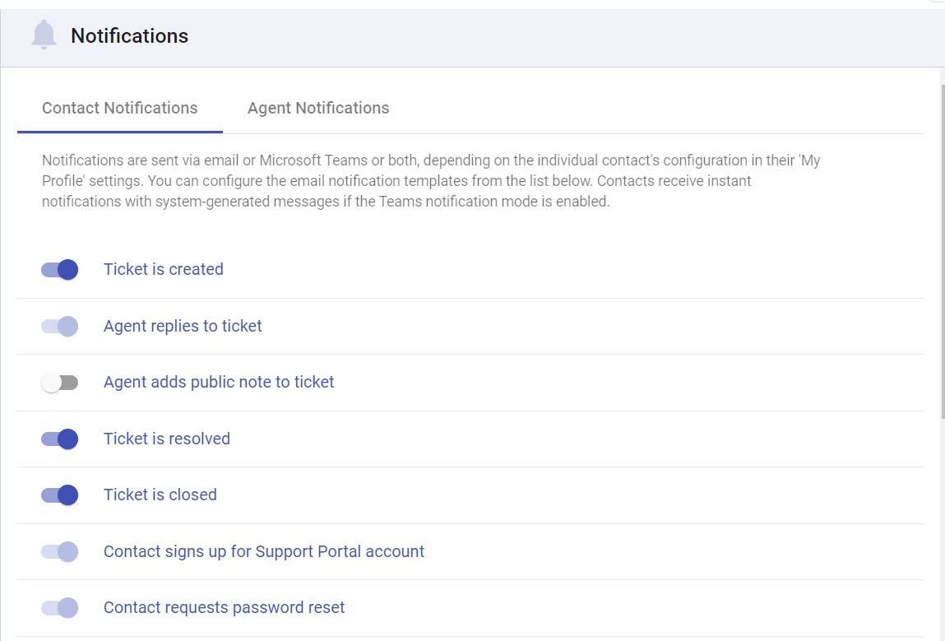The height and width of the screenshot is (641, 945).
Task: Open the 'Contact requests password reset' template
Action: pos(223,607)
